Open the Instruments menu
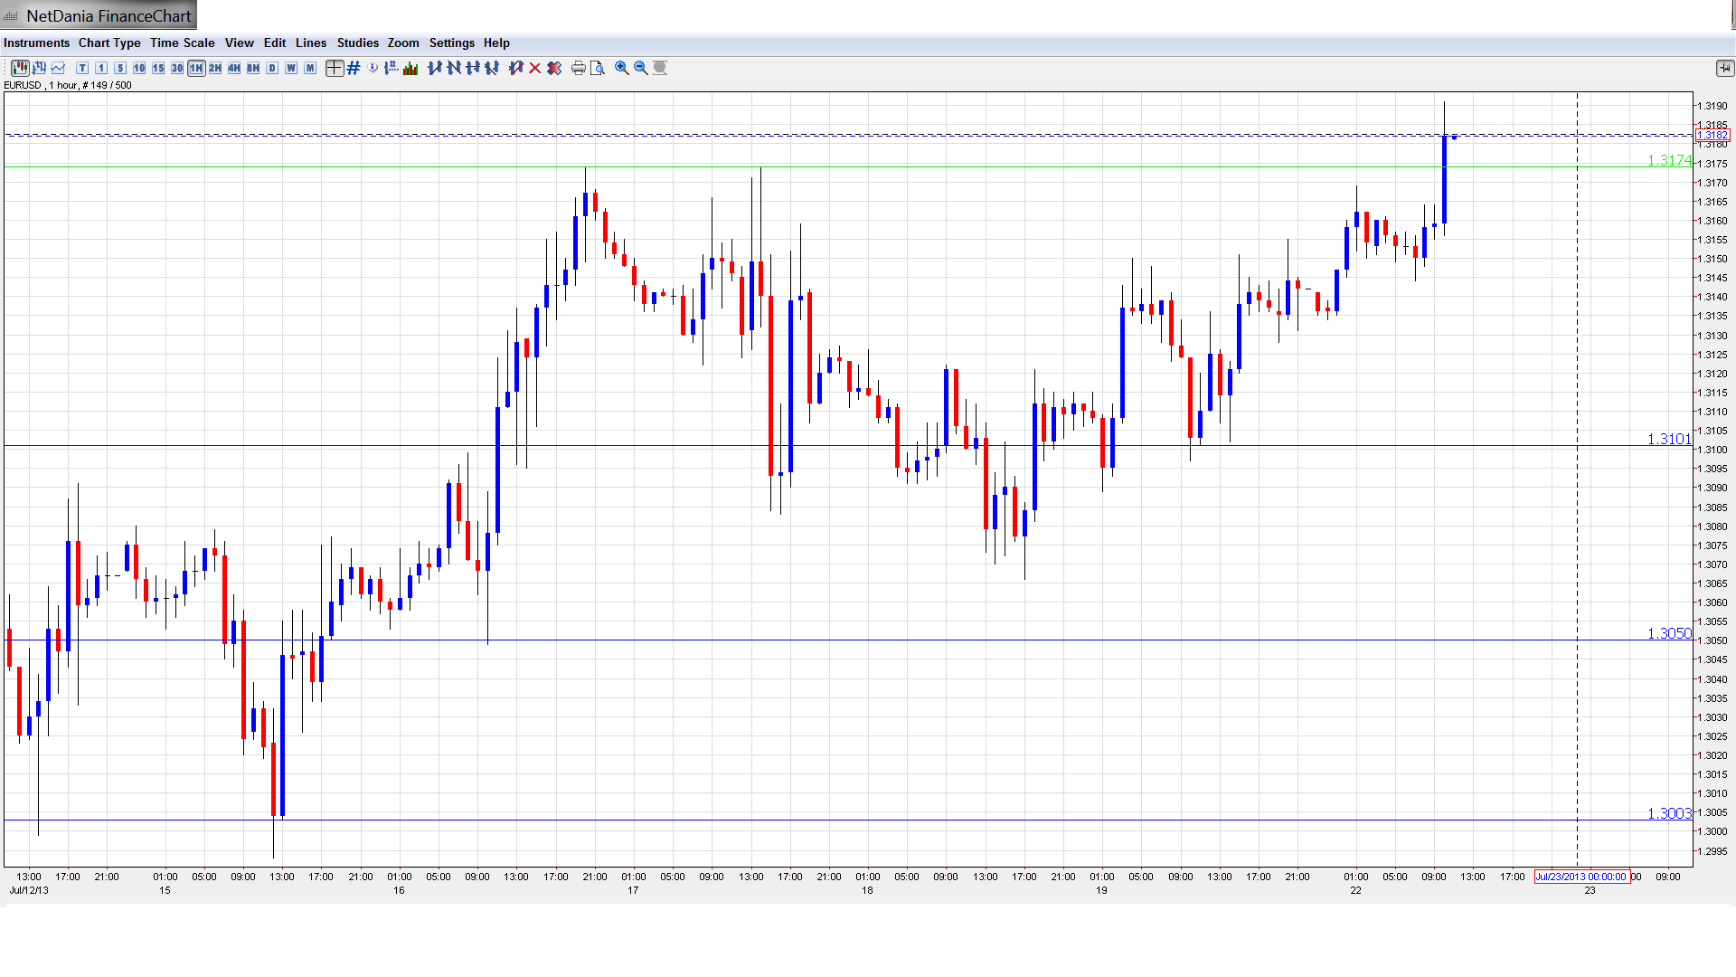 coord(36,43)
